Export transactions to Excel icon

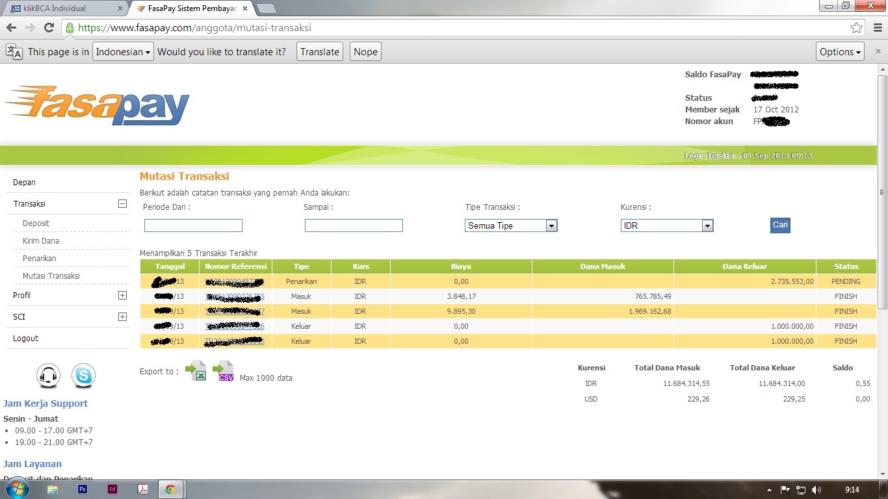click(196, 370)
